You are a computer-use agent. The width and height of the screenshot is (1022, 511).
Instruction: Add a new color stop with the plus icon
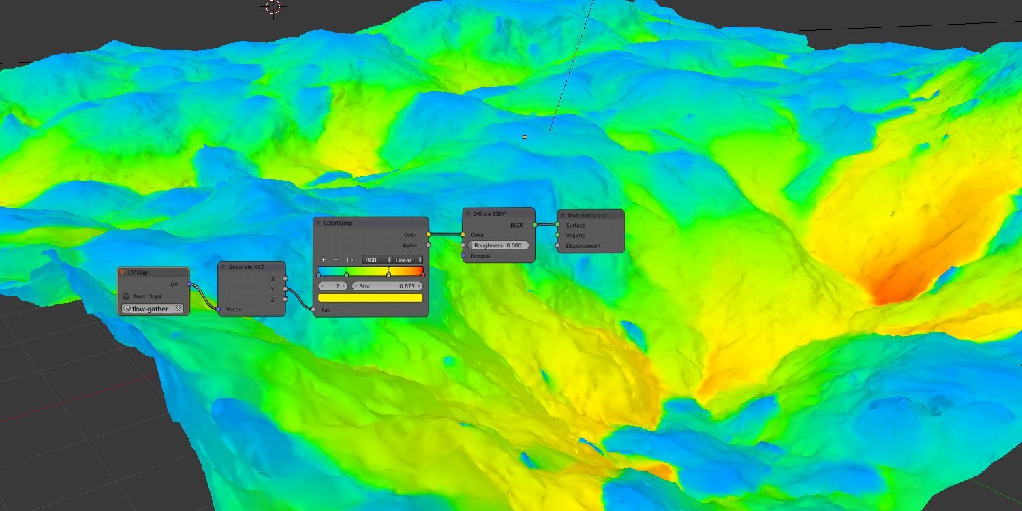324,260
